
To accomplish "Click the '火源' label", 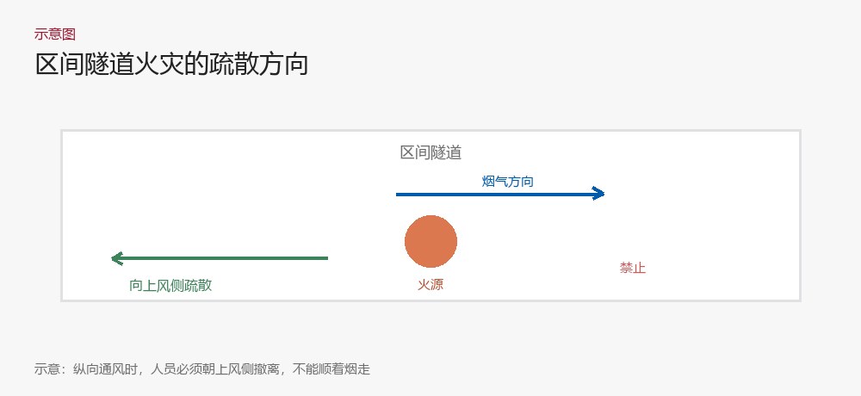I will [x=430, y=284].
